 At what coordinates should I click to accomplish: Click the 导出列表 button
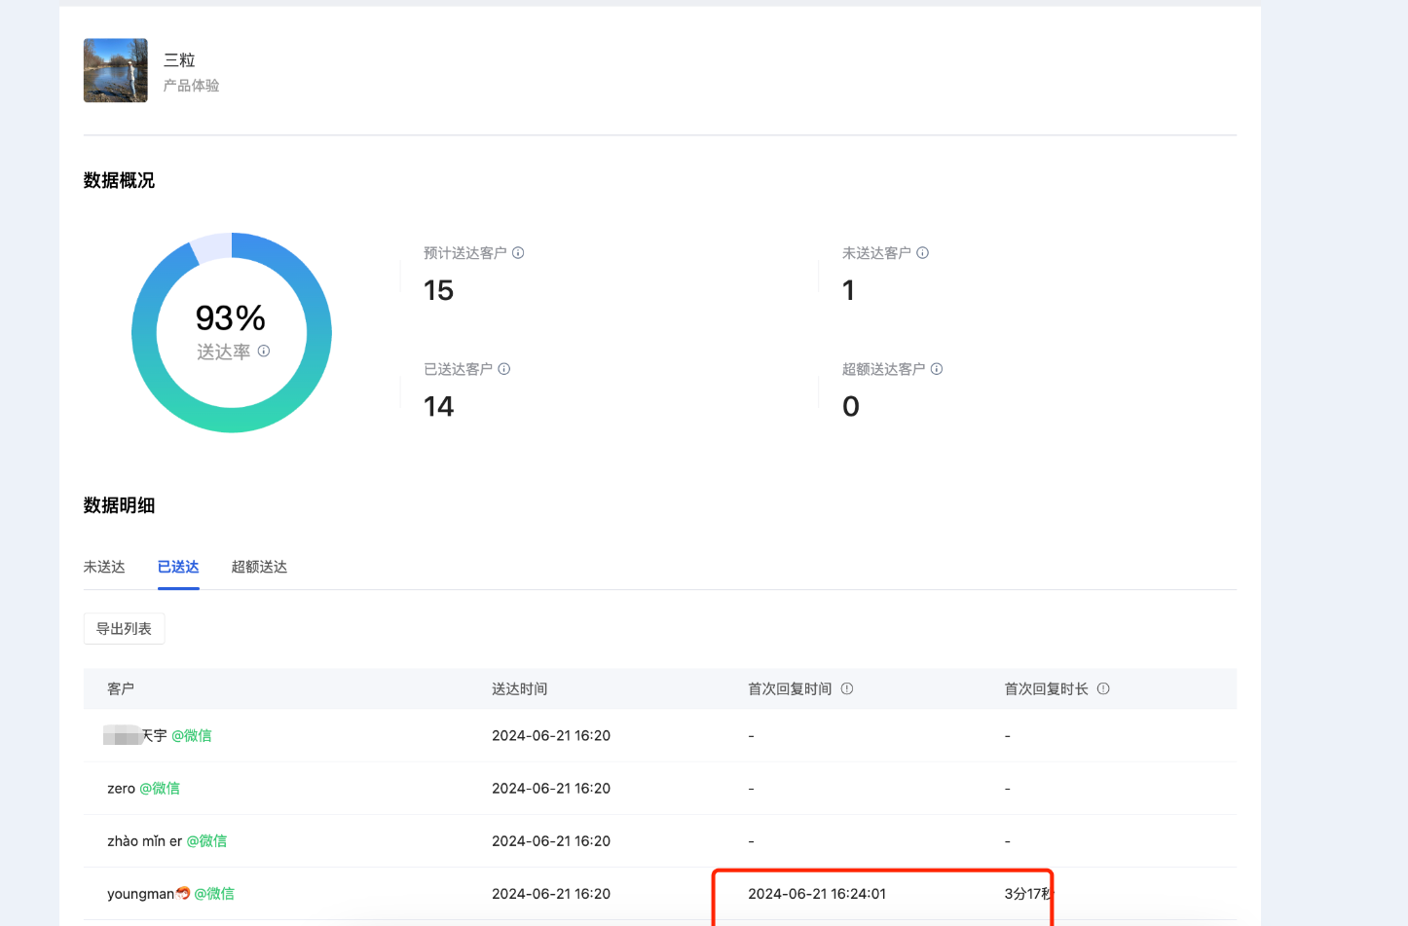[124, 629]
